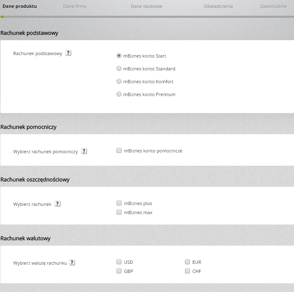Viewport: 294px width, 292px height.
Task: Select mBiznes konto Start radio button
Action: click(119, 56)
